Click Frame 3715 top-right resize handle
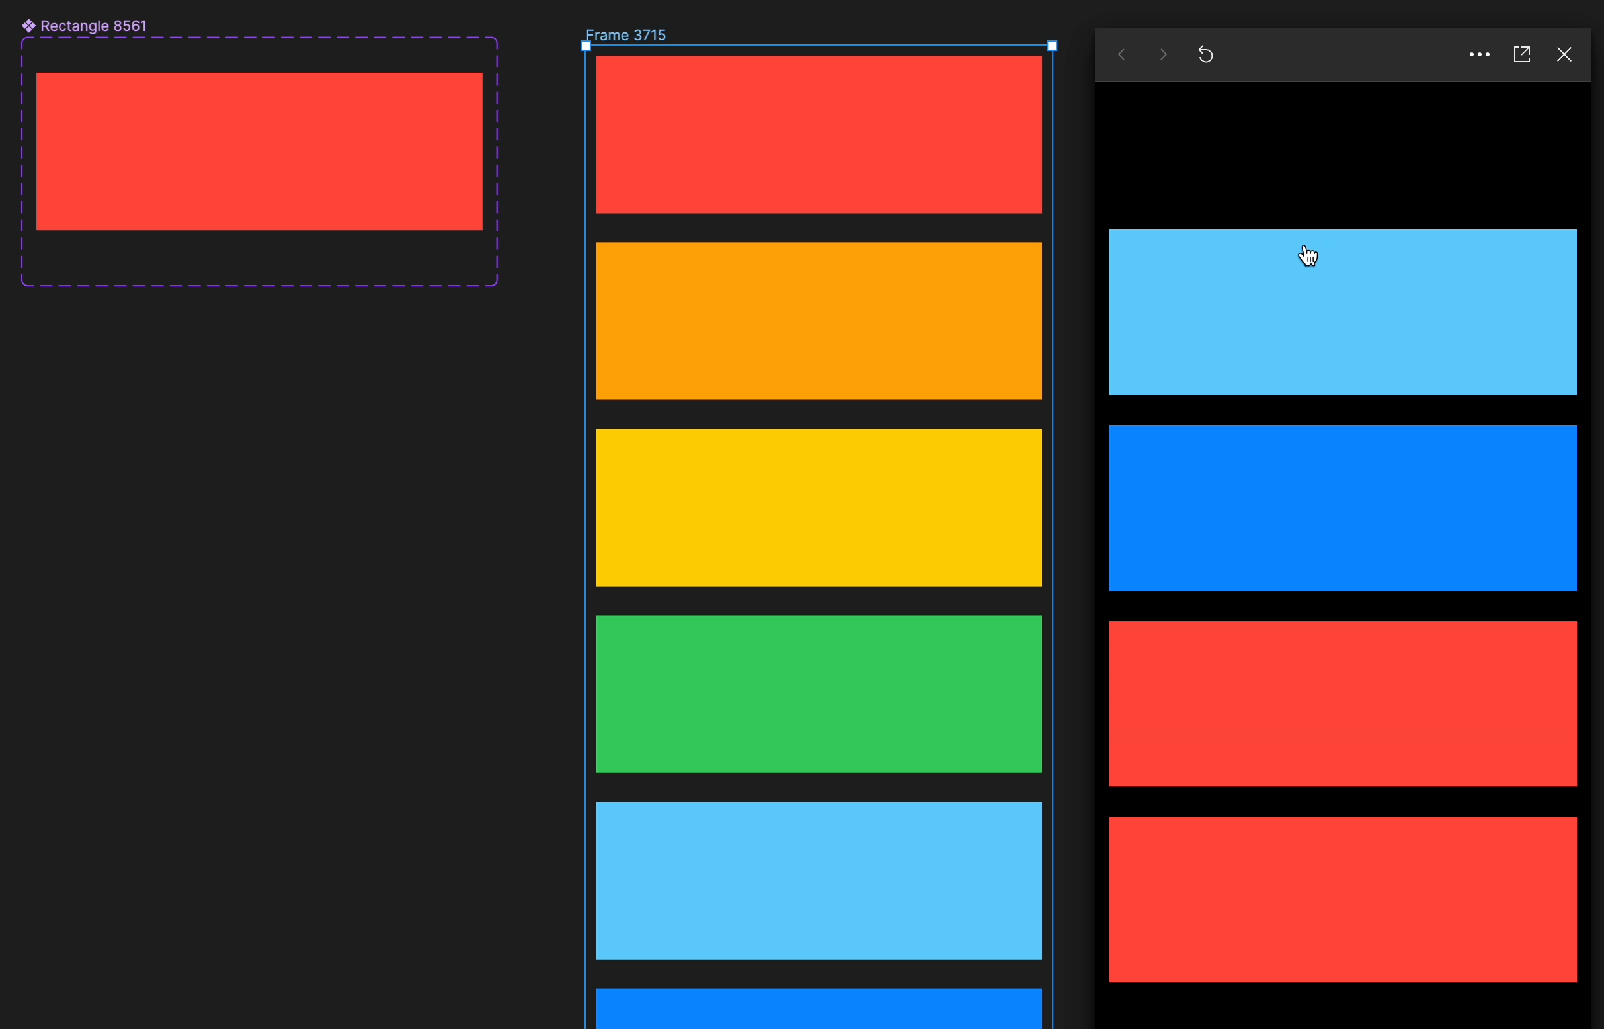1604x1029 pixels. (x=1052, y=46)
